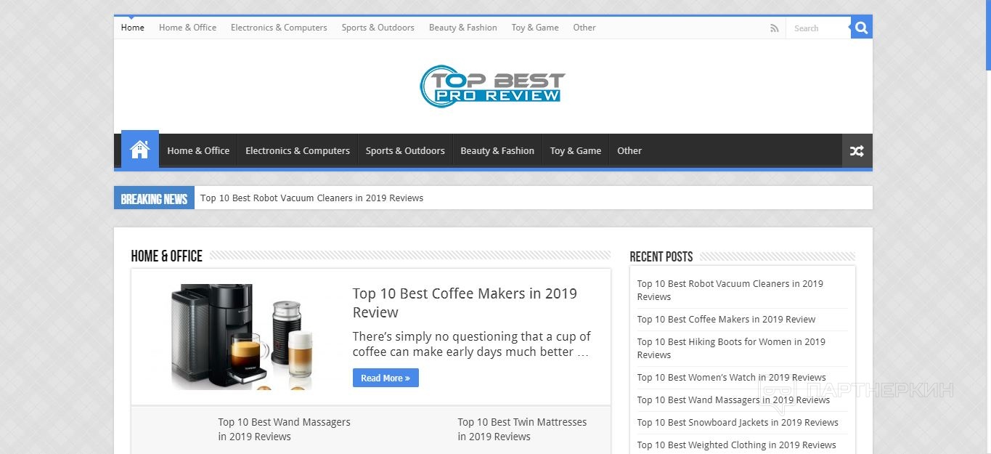991x454 pixels.
Task: Open Other in top menu
Action: 584,28
